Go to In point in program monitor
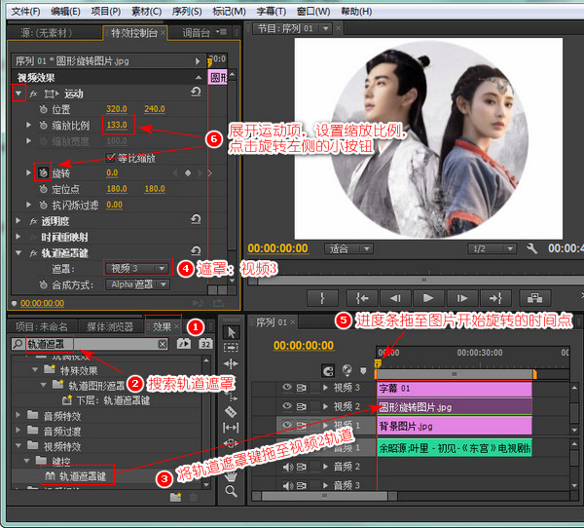584x528 pixels. (362, 298)
